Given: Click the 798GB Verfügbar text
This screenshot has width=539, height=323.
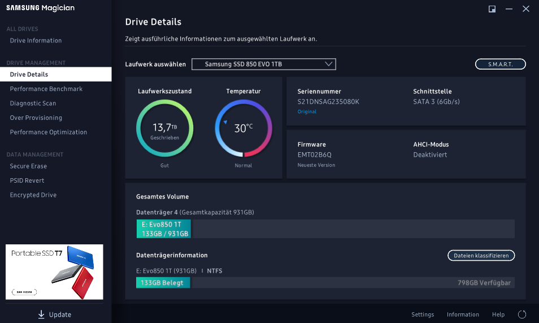Looking at the screenshot, I should point(484,283).
